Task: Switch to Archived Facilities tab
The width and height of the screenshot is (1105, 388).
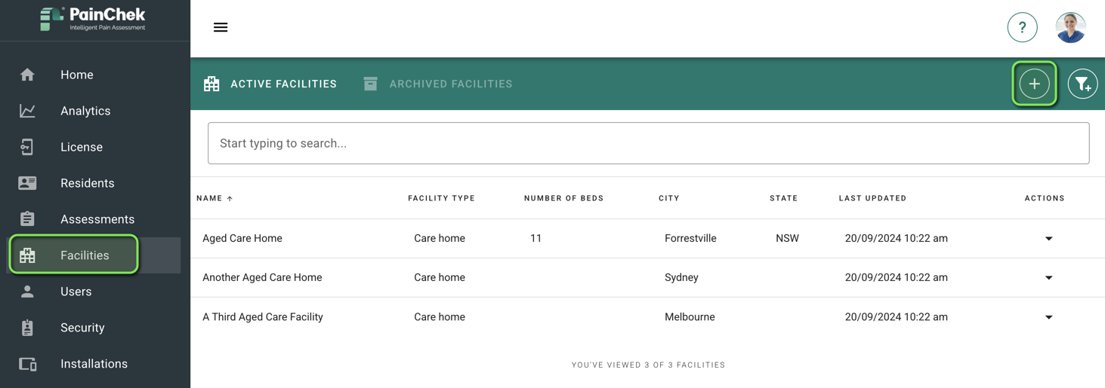Action: [437, 84]
